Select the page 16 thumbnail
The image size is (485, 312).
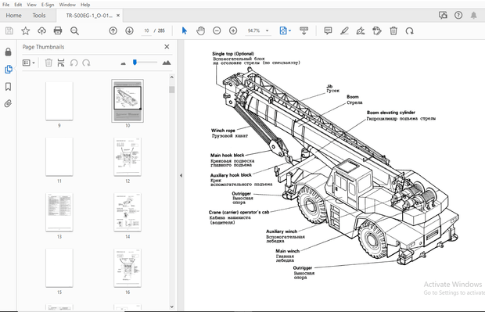(128, 268)
